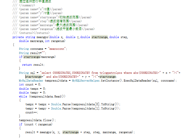This screenshot has width=190, height=138.
Task: Click the "if(startrange>maxrange)" condition
Action: tap(37, 57)
